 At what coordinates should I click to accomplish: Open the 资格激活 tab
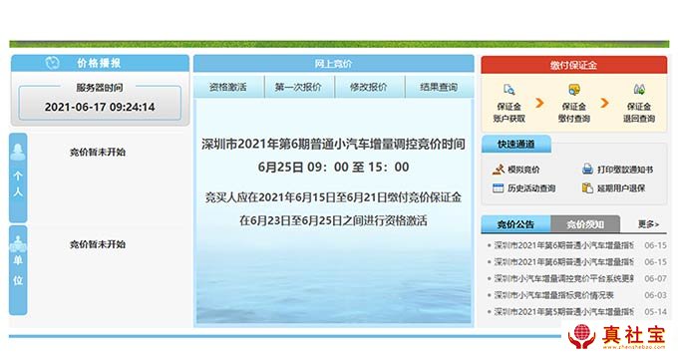point(228,87)
